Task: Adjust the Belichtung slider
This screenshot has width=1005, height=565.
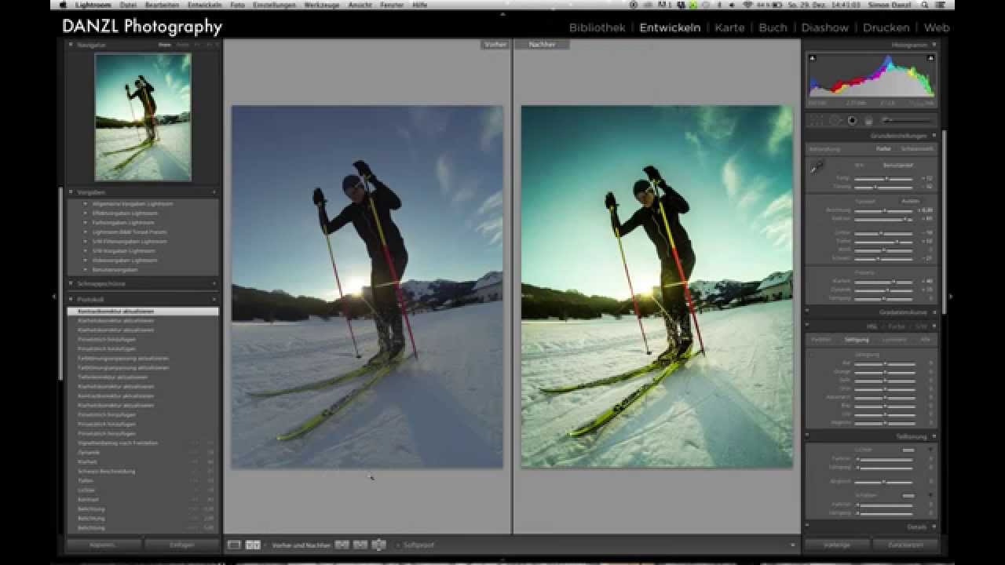Action: 884,210
